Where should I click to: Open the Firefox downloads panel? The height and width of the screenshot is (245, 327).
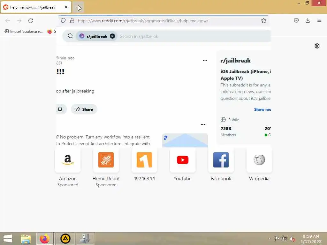[x=308, y=20]
